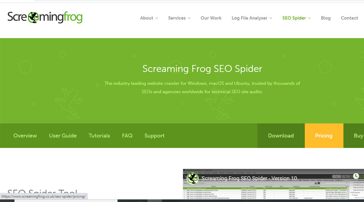Expand the About dropdown chevron
This screenshot has width=364, height=202.
point(157,18)
